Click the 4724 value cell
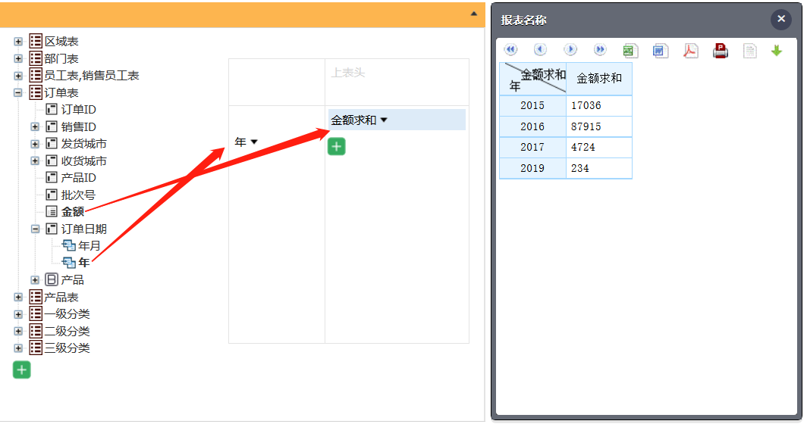This screenshot has width=807, height=424. (x=599, y=147)
